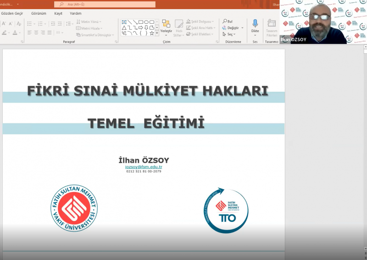Follow the iozsoy@fsm.edu.tr email link
The height and width of the screenshot is (260, 367).
point(144,167)
